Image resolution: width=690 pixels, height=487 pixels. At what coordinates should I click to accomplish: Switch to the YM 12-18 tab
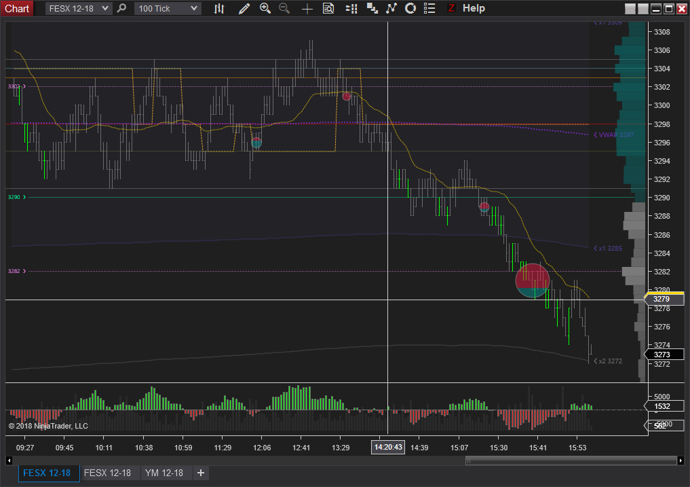pos(164,473)
